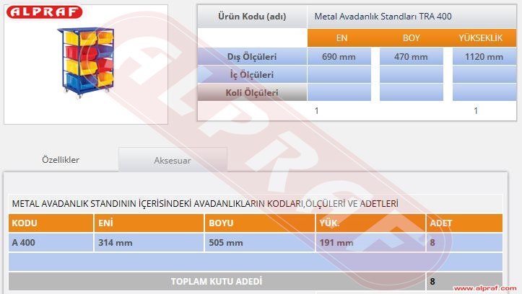Click the Ürün Kodu (adı) label
Image resolution: width=522 pixels, height=294 pixels.
(x=251, y=17)
